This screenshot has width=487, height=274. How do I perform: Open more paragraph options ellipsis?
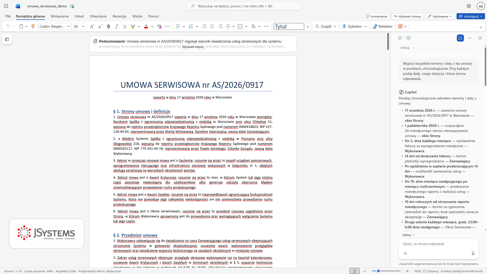point(266,26)
